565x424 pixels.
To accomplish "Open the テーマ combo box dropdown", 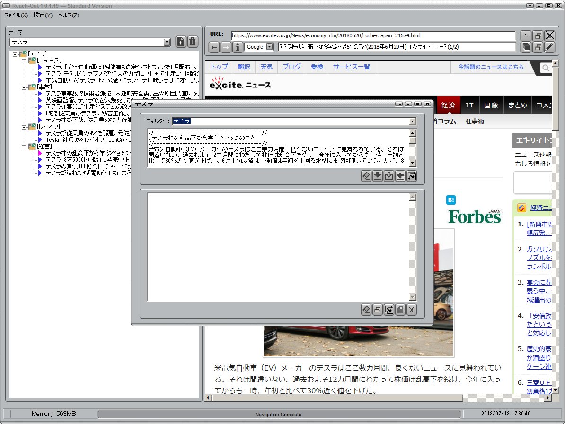I will pyautogui.click(x=167, y=42).
